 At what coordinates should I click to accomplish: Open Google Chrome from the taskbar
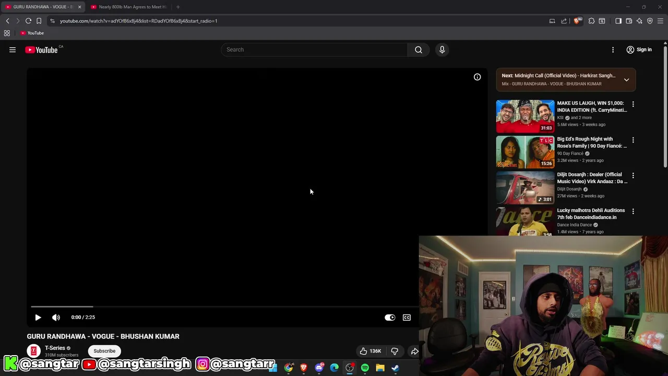pyautogui.click(x=289, y=368)
